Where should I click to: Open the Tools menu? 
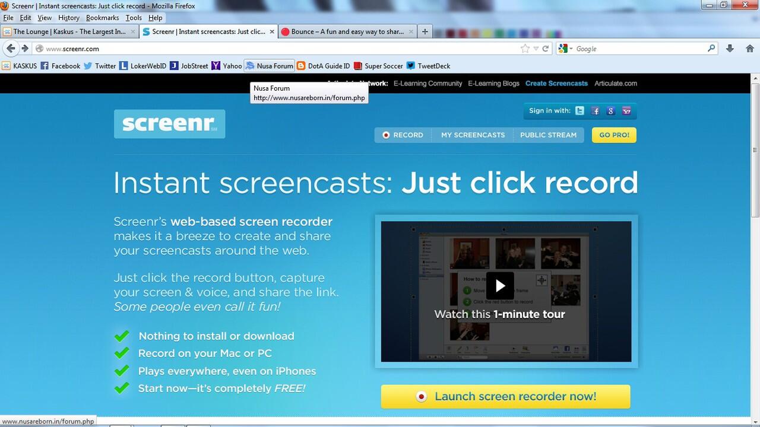[134, 18]
